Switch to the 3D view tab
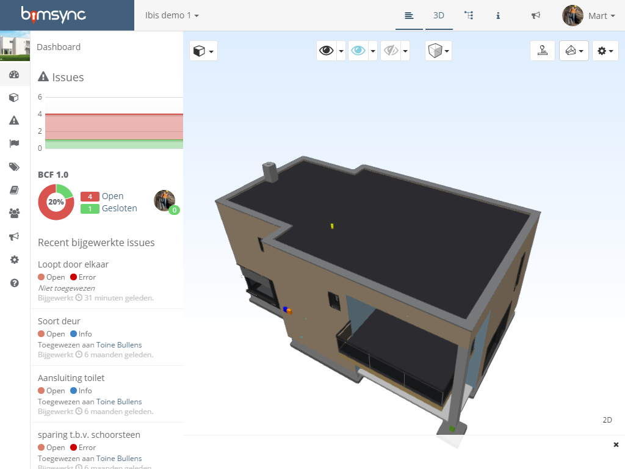The width and height of the screenshot is (625, 469). point(439,15)
